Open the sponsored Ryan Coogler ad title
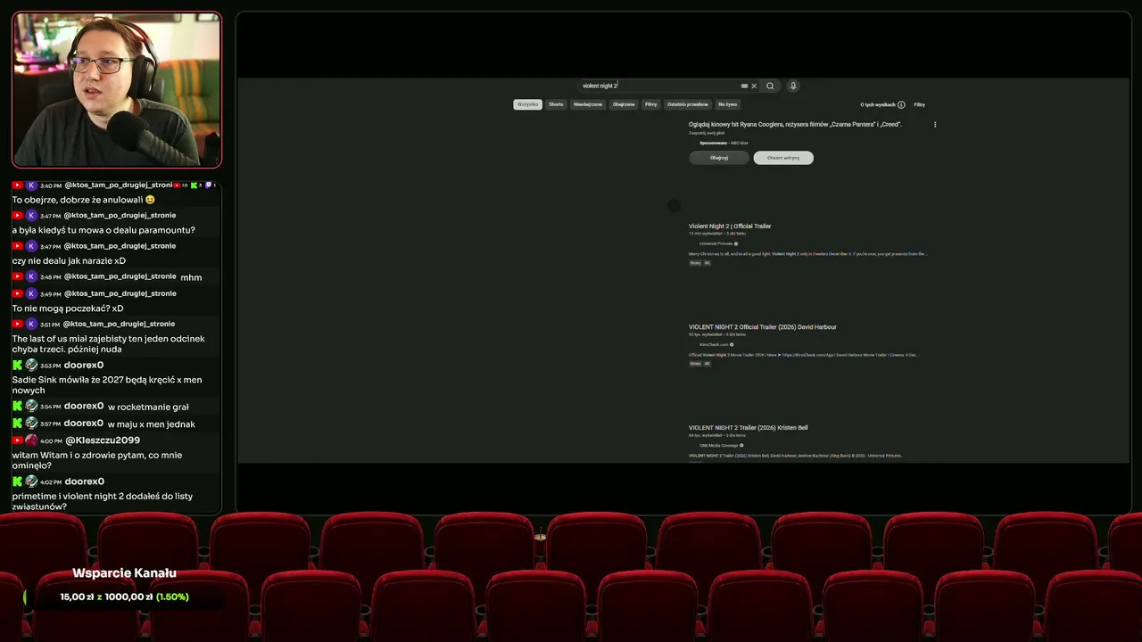The image size is (1142, 642). click(795, 124)
